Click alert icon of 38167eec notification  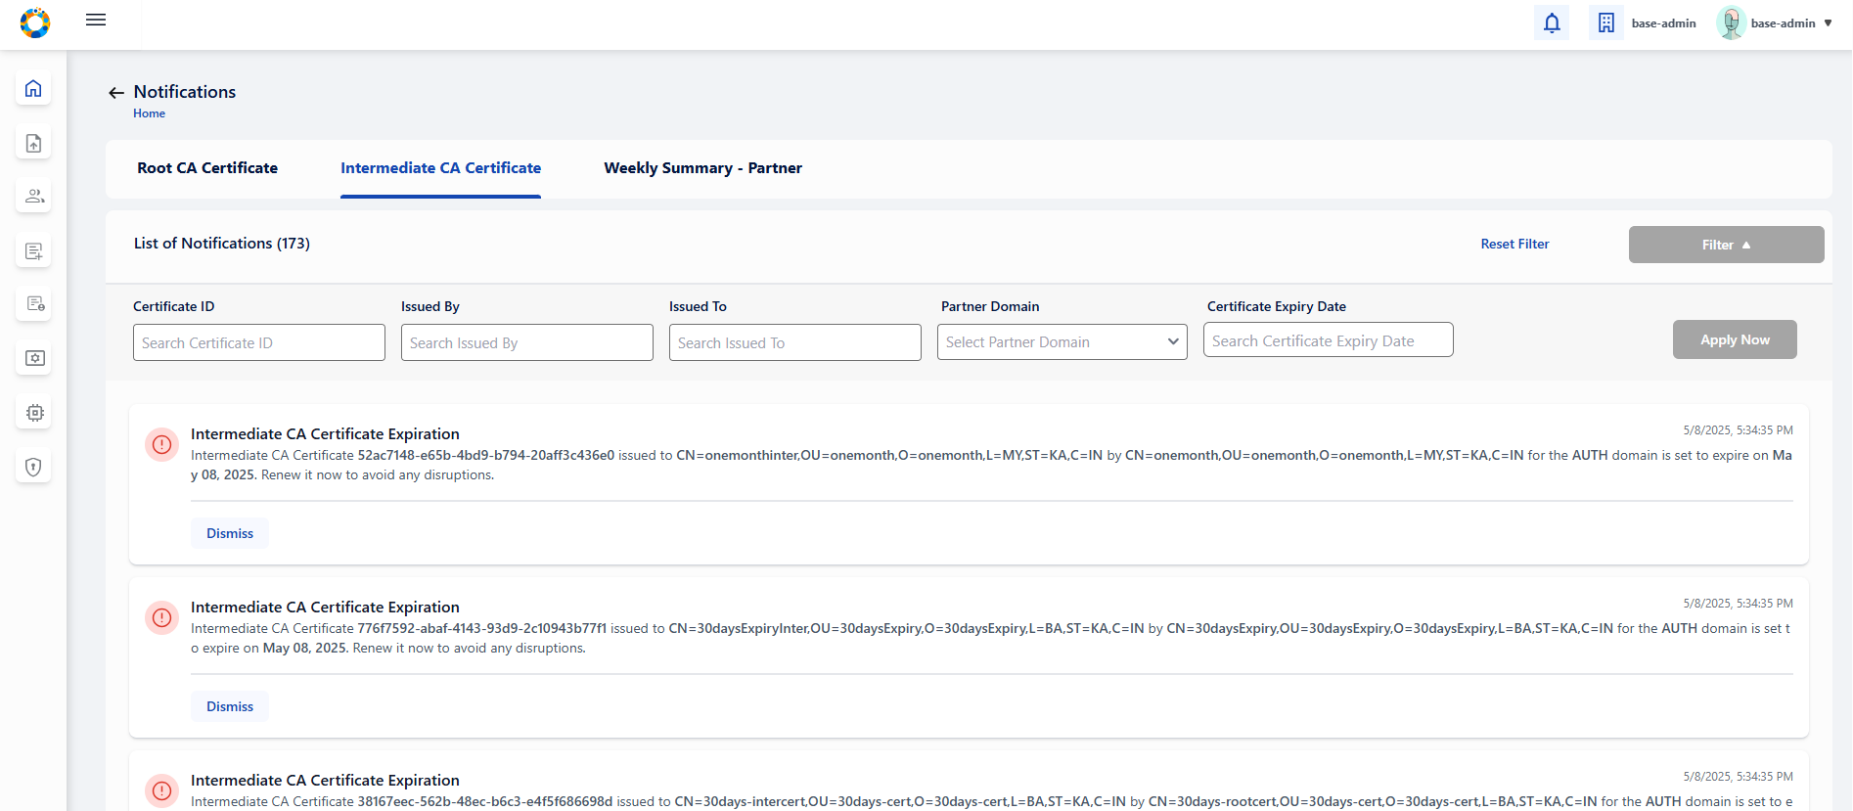coord(162,790)
